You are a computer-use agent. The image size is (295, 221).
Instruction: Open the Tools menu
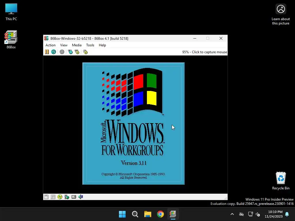(x=90, y=45)
